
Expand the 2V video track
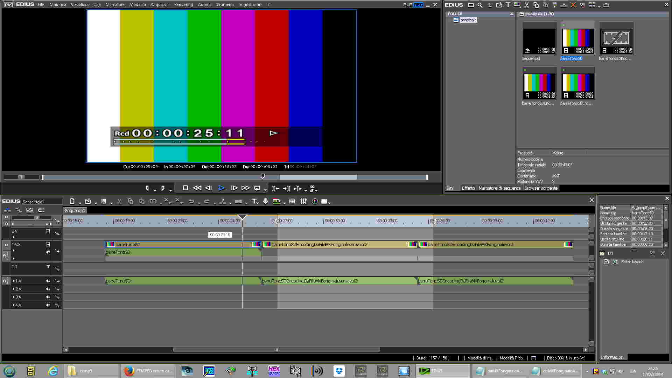pyautogui.click(x=14, y=237)
